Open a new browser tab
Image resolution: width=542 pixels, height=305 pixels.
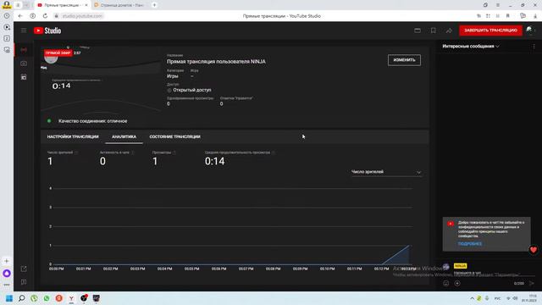pyautogui.click(x=154, y=5)
